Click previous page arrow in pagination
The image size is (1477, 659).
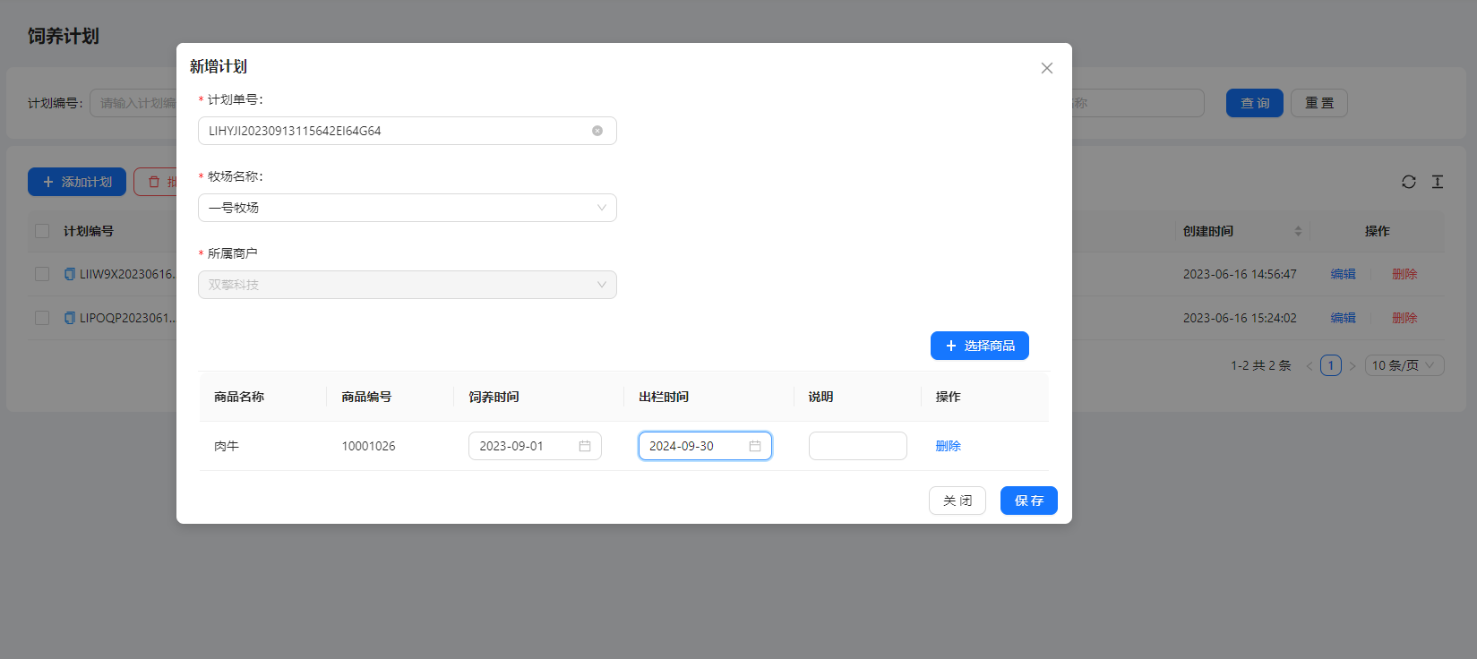[1310, 365]
